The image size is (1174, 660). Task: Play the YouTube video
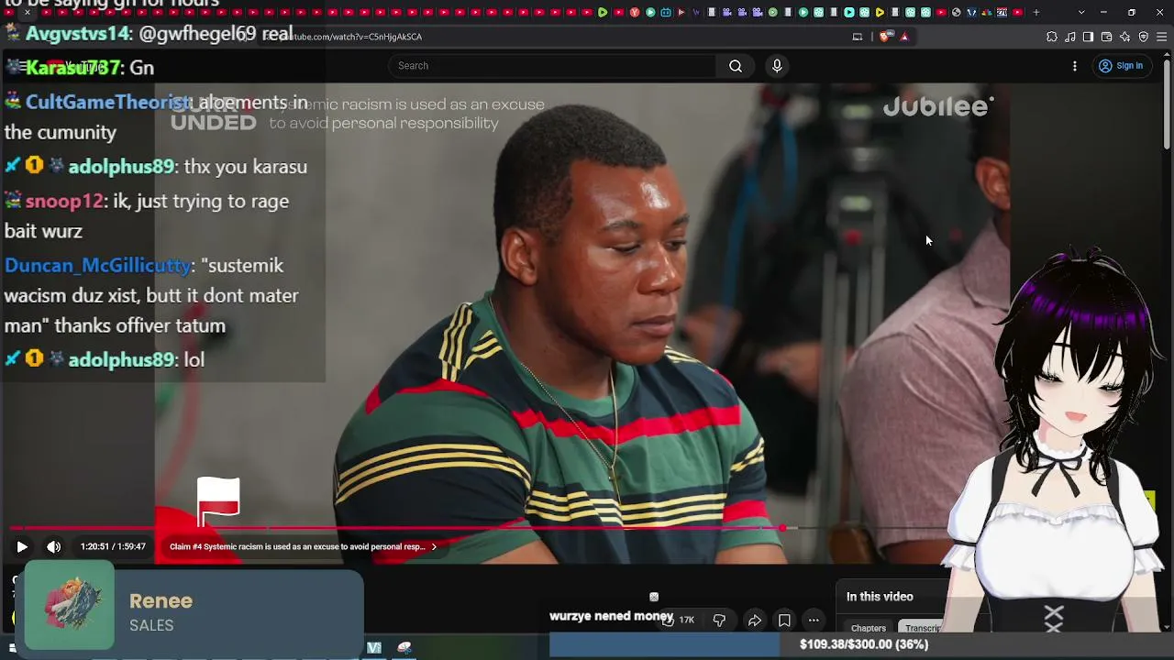(x=22, y=547)
